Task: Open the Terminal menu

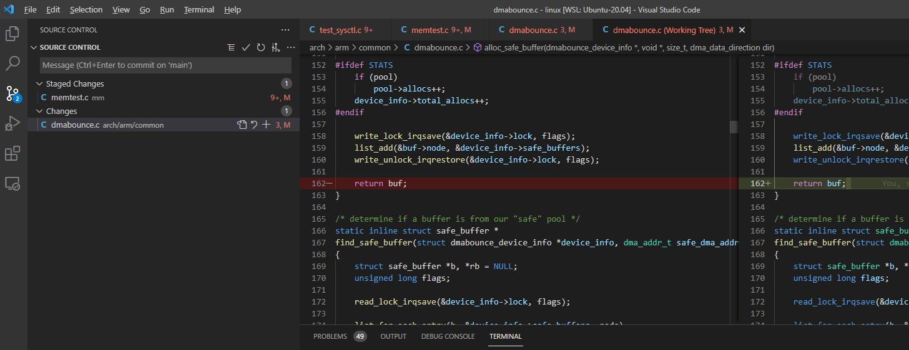Action: point(199,9)
